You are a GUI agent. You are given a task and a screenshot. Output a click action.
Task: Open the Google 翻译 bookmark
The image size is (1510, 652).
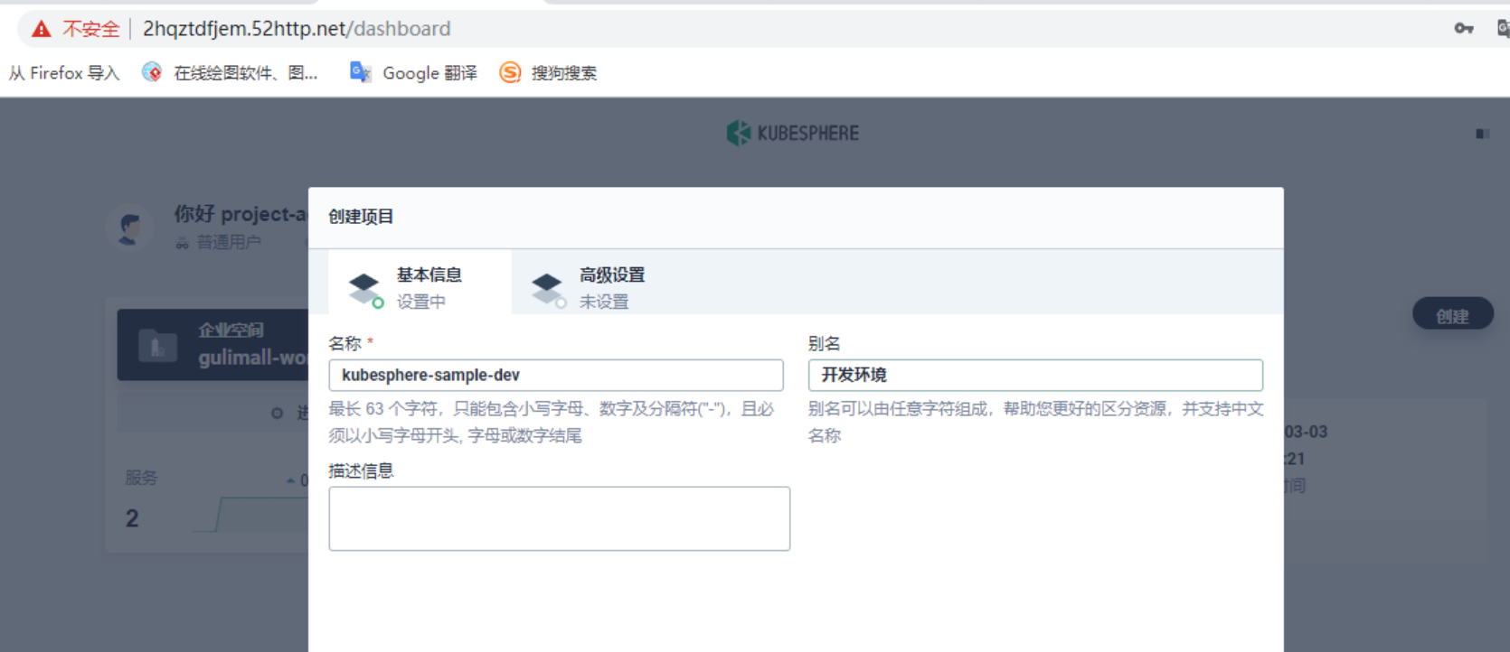coord(414,73)
